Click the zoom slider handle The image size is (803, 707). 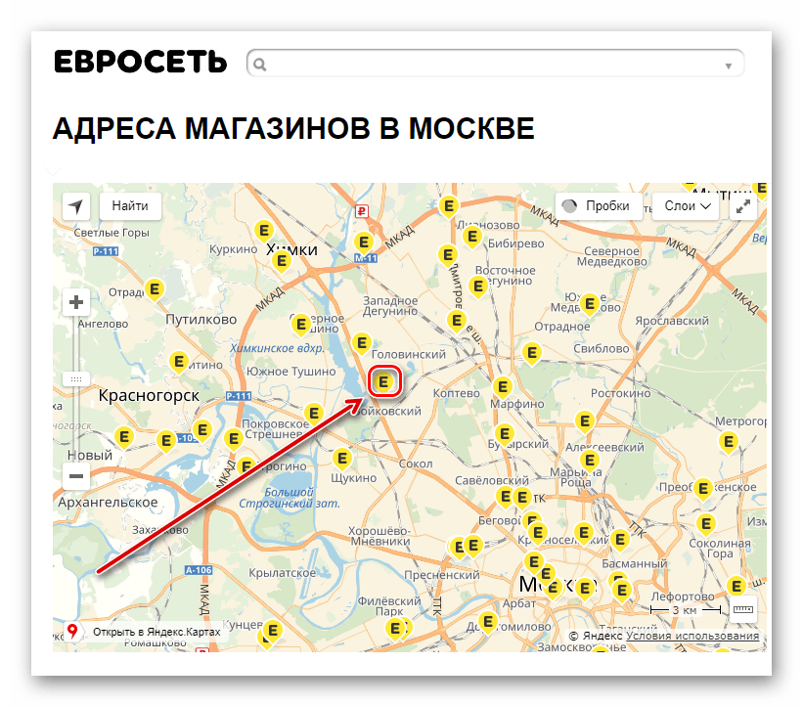[75, 378]
